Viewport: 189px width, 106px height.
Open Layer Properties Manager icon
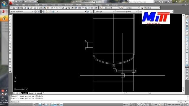(x=43, y=11)
